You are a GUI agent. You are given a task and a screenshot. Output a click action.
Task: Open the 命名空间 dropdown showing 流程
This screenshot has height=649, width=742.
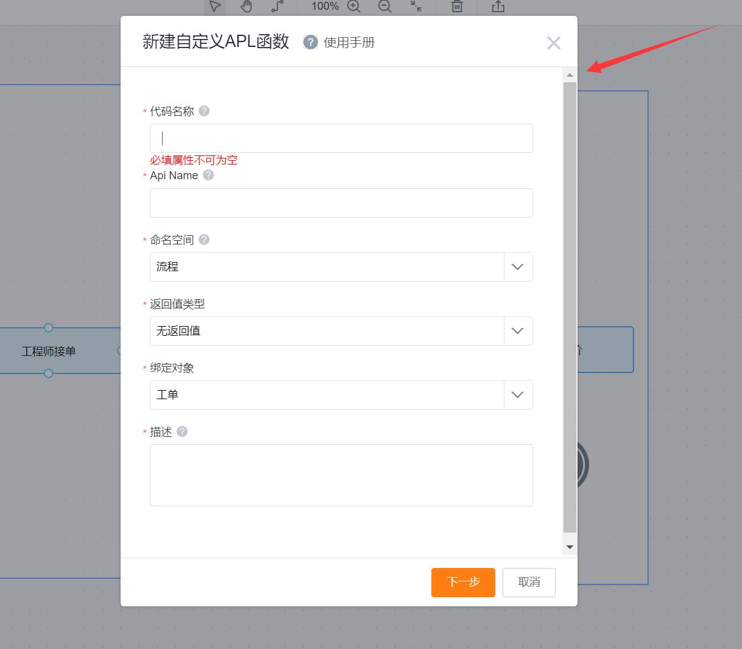pos(341,267)
